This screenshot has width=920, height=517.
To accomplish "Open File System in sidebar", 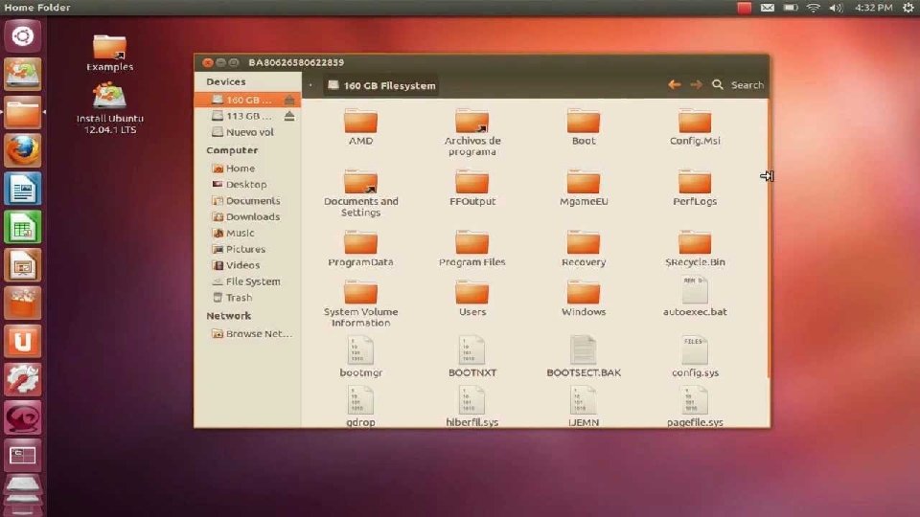I will click(x=247, y=281).
